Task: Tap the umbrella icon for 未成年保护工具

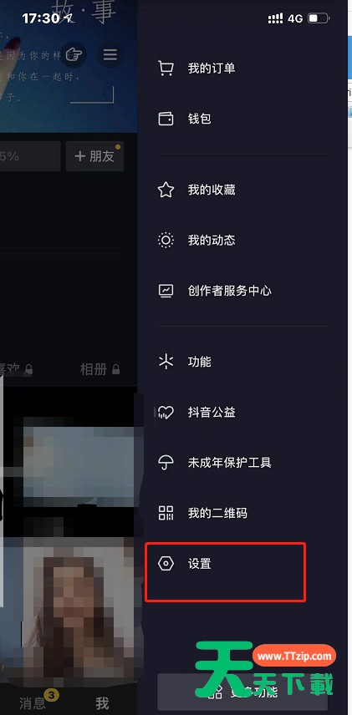Action: (166, 463)
